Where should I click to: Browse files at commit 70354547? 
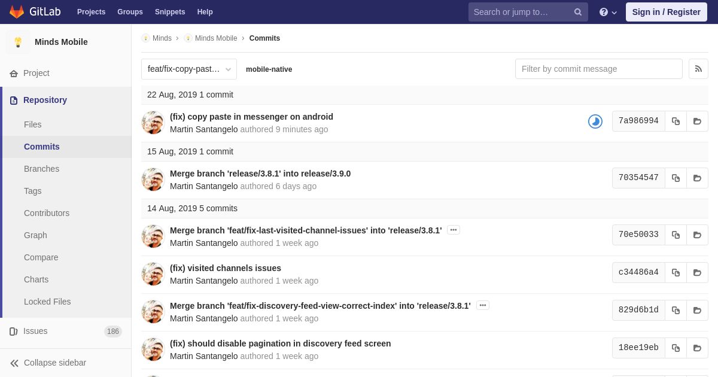(697, 178)
